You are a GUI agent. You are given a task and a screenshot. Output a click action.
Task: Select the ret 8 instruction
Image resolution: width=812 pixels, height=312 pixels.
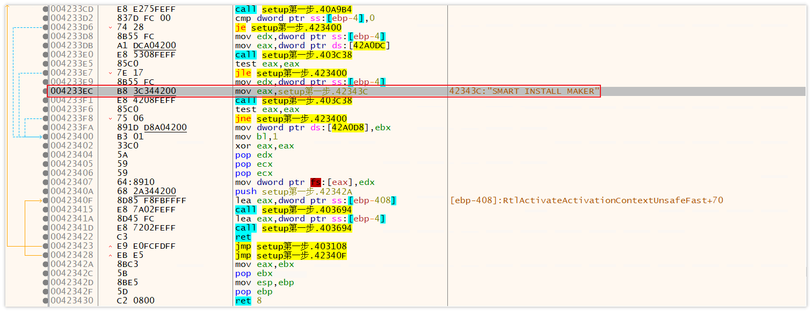tap(247, 301)
